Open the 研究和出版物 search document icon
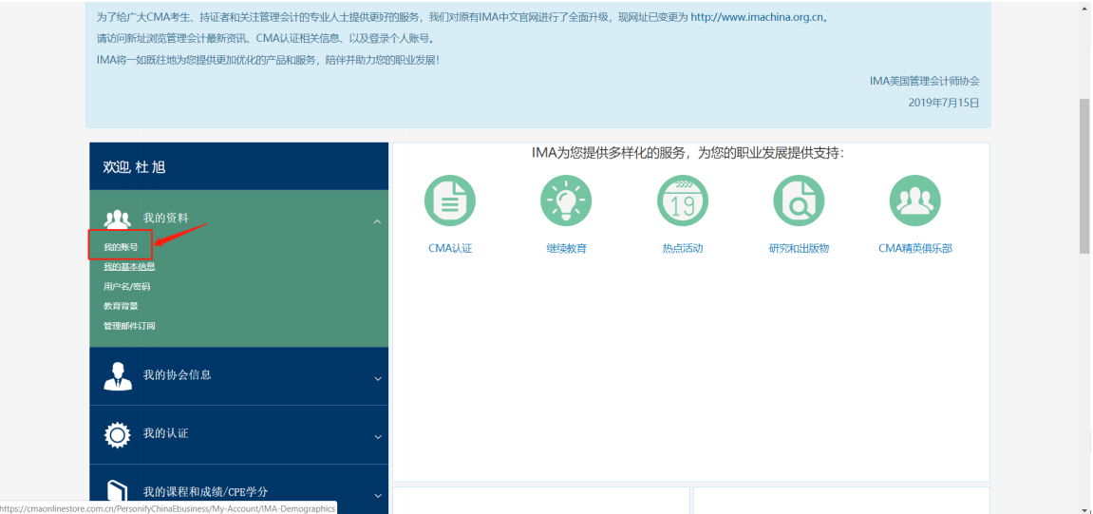Image resolution: width=1093 pixels, height=514 pixels. pos(799,201)
